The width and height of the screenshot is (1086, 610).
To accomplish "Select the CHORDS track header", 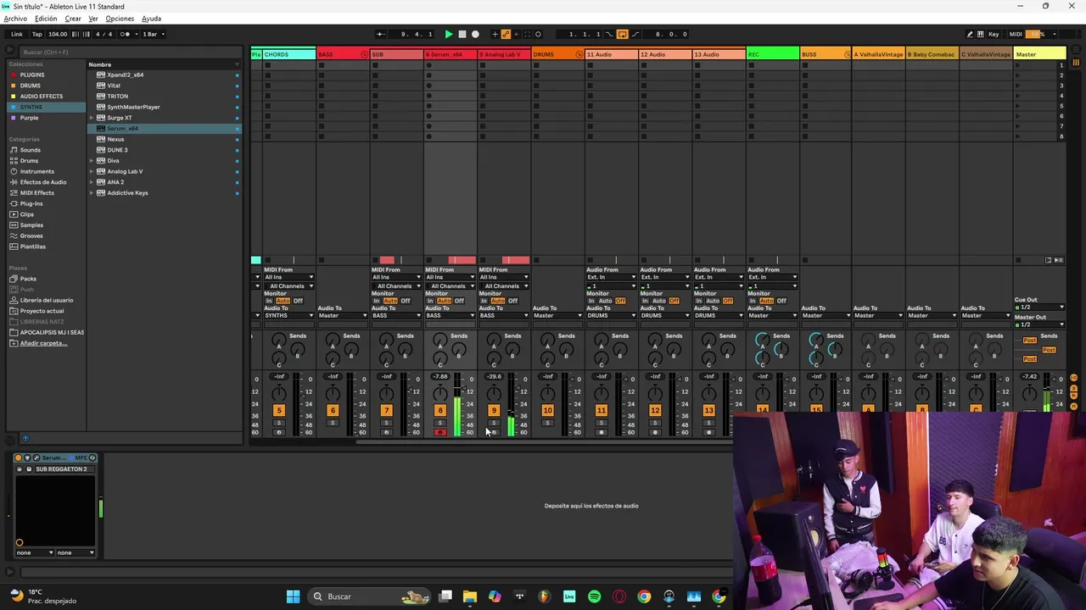I will (x=288, y=54).
